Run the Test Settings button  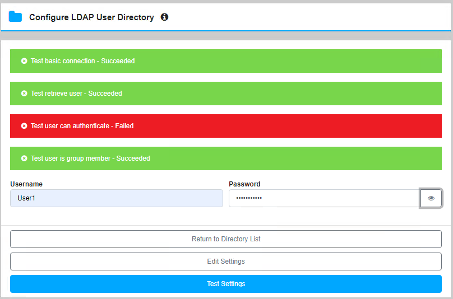[226, 284]
